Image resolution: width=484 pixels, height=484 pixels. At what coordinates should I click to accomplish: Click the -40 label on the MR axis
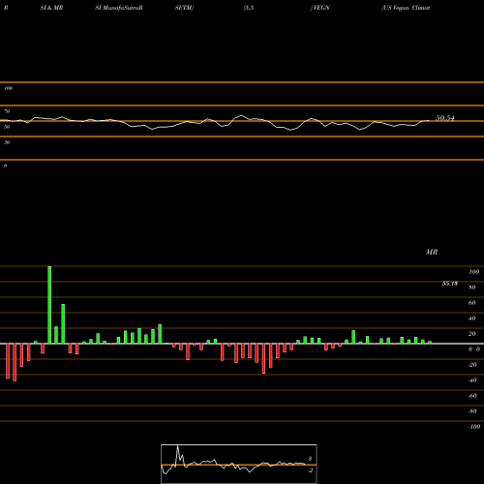[472, 380]
